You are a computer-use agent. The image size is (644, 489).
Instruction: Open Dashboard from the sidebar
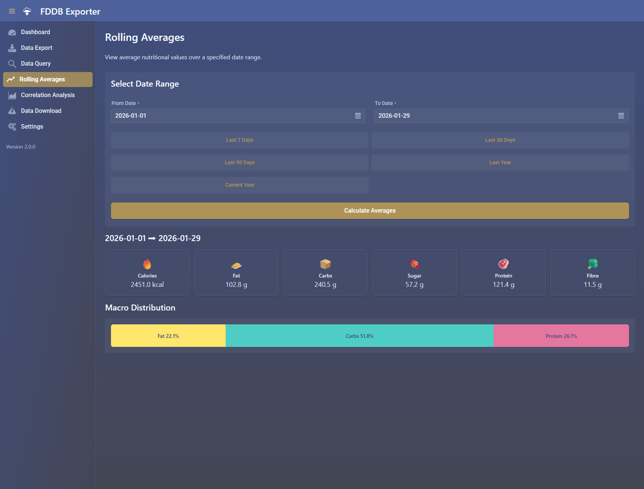pos(35,32)
